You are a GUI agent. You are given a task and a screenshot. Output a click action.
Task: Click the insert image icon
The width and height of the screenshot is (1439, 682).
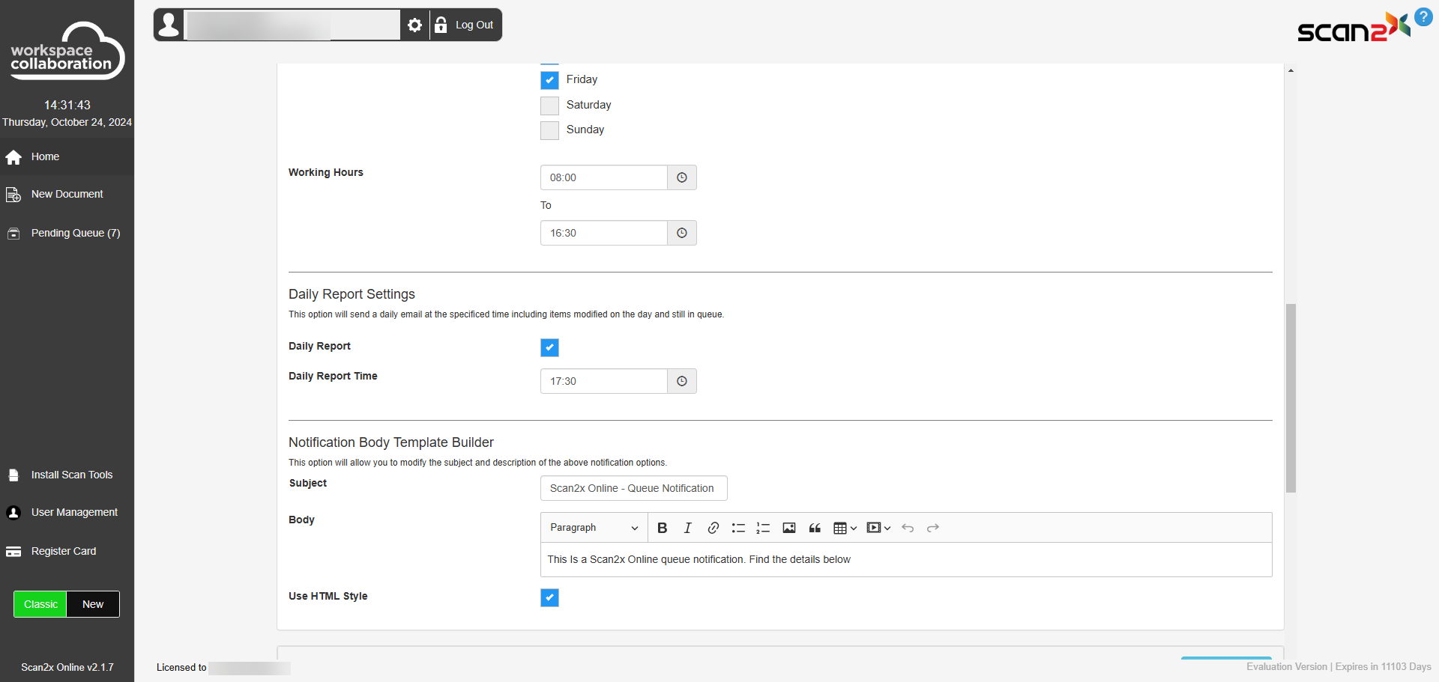tap(788, 528)
